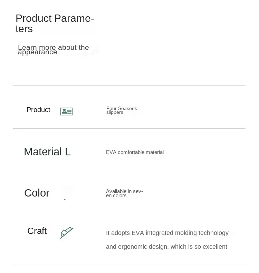Click the word "appearance" in subtitle
Viewport: 259px width, 273px height.
click(x=38, y=52)
